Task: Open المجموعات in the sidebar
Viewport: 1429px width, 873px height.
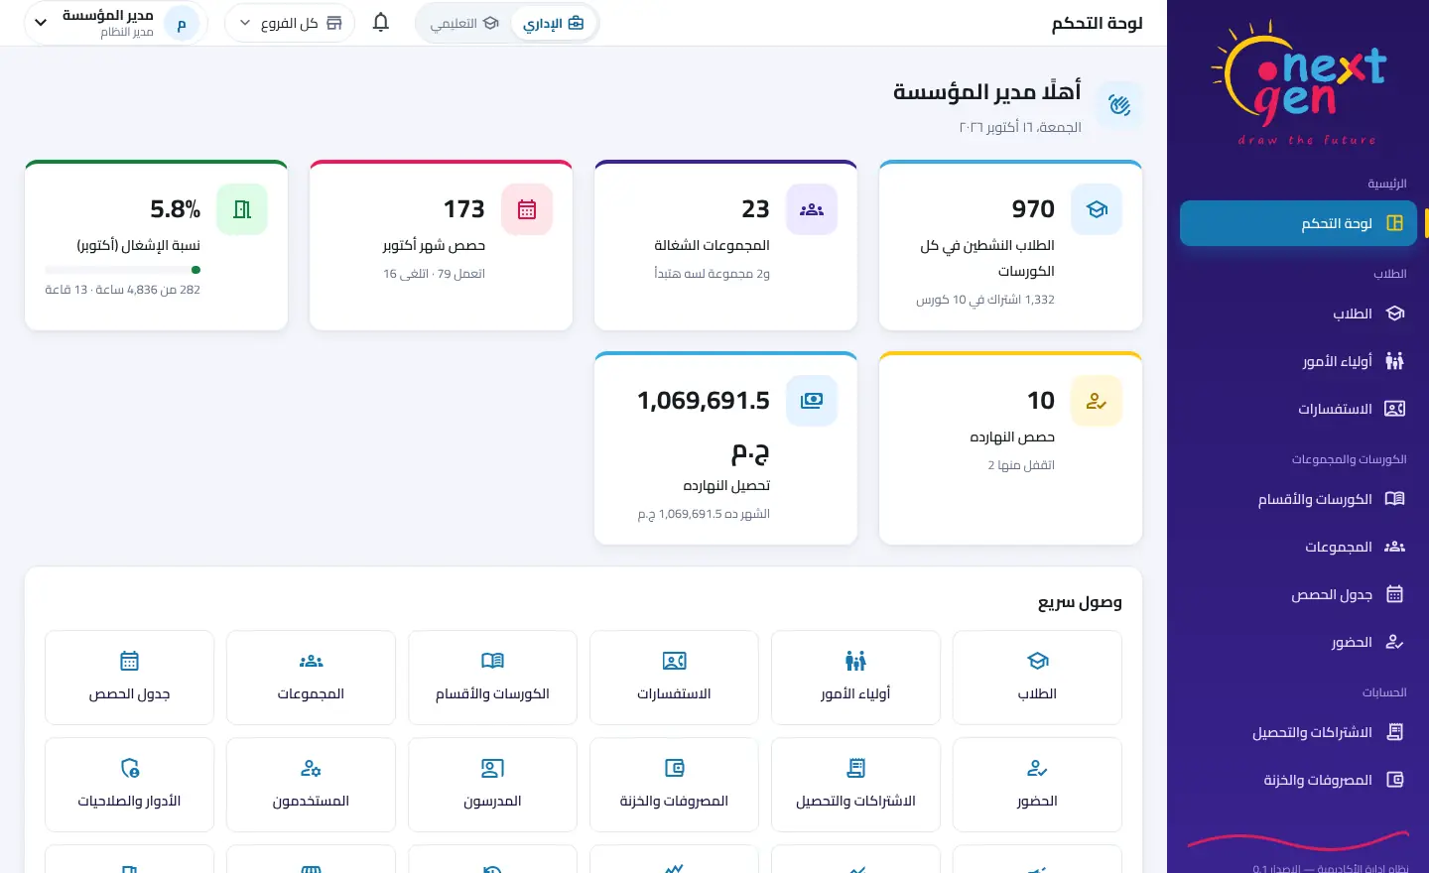Action: (x=1298, y=547)
